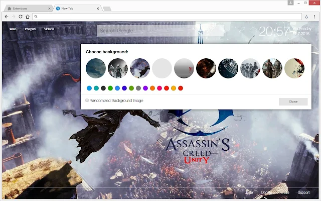This screenshot has width=321, height=201.
Task: Click the browser forward arrow
Action: pos(14,17)
